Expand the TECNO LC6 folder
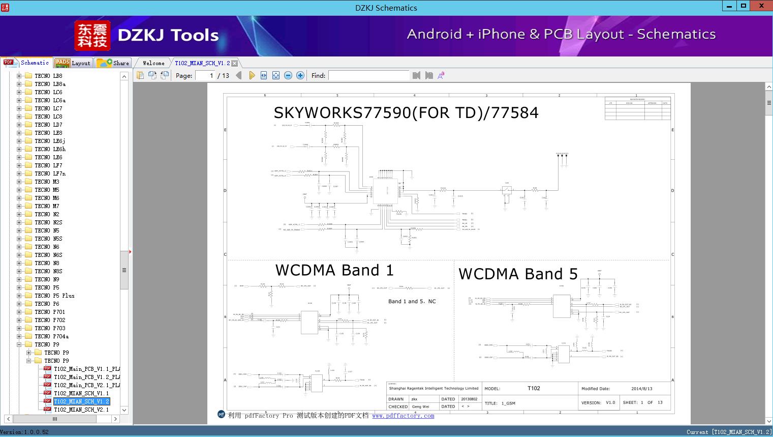The width and height of the screenshot is (773, 437). coord(19,92)
